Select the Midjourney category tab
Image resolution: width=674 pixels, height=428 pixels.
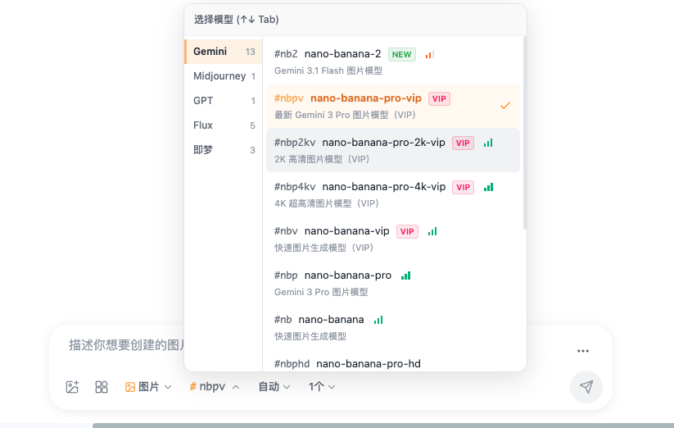point(224,76)
